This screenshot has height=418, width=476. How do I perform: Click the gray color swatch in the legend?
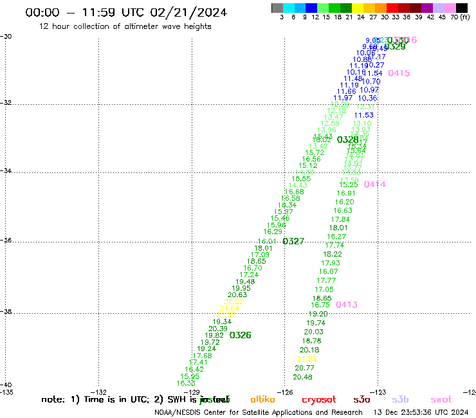277,8
